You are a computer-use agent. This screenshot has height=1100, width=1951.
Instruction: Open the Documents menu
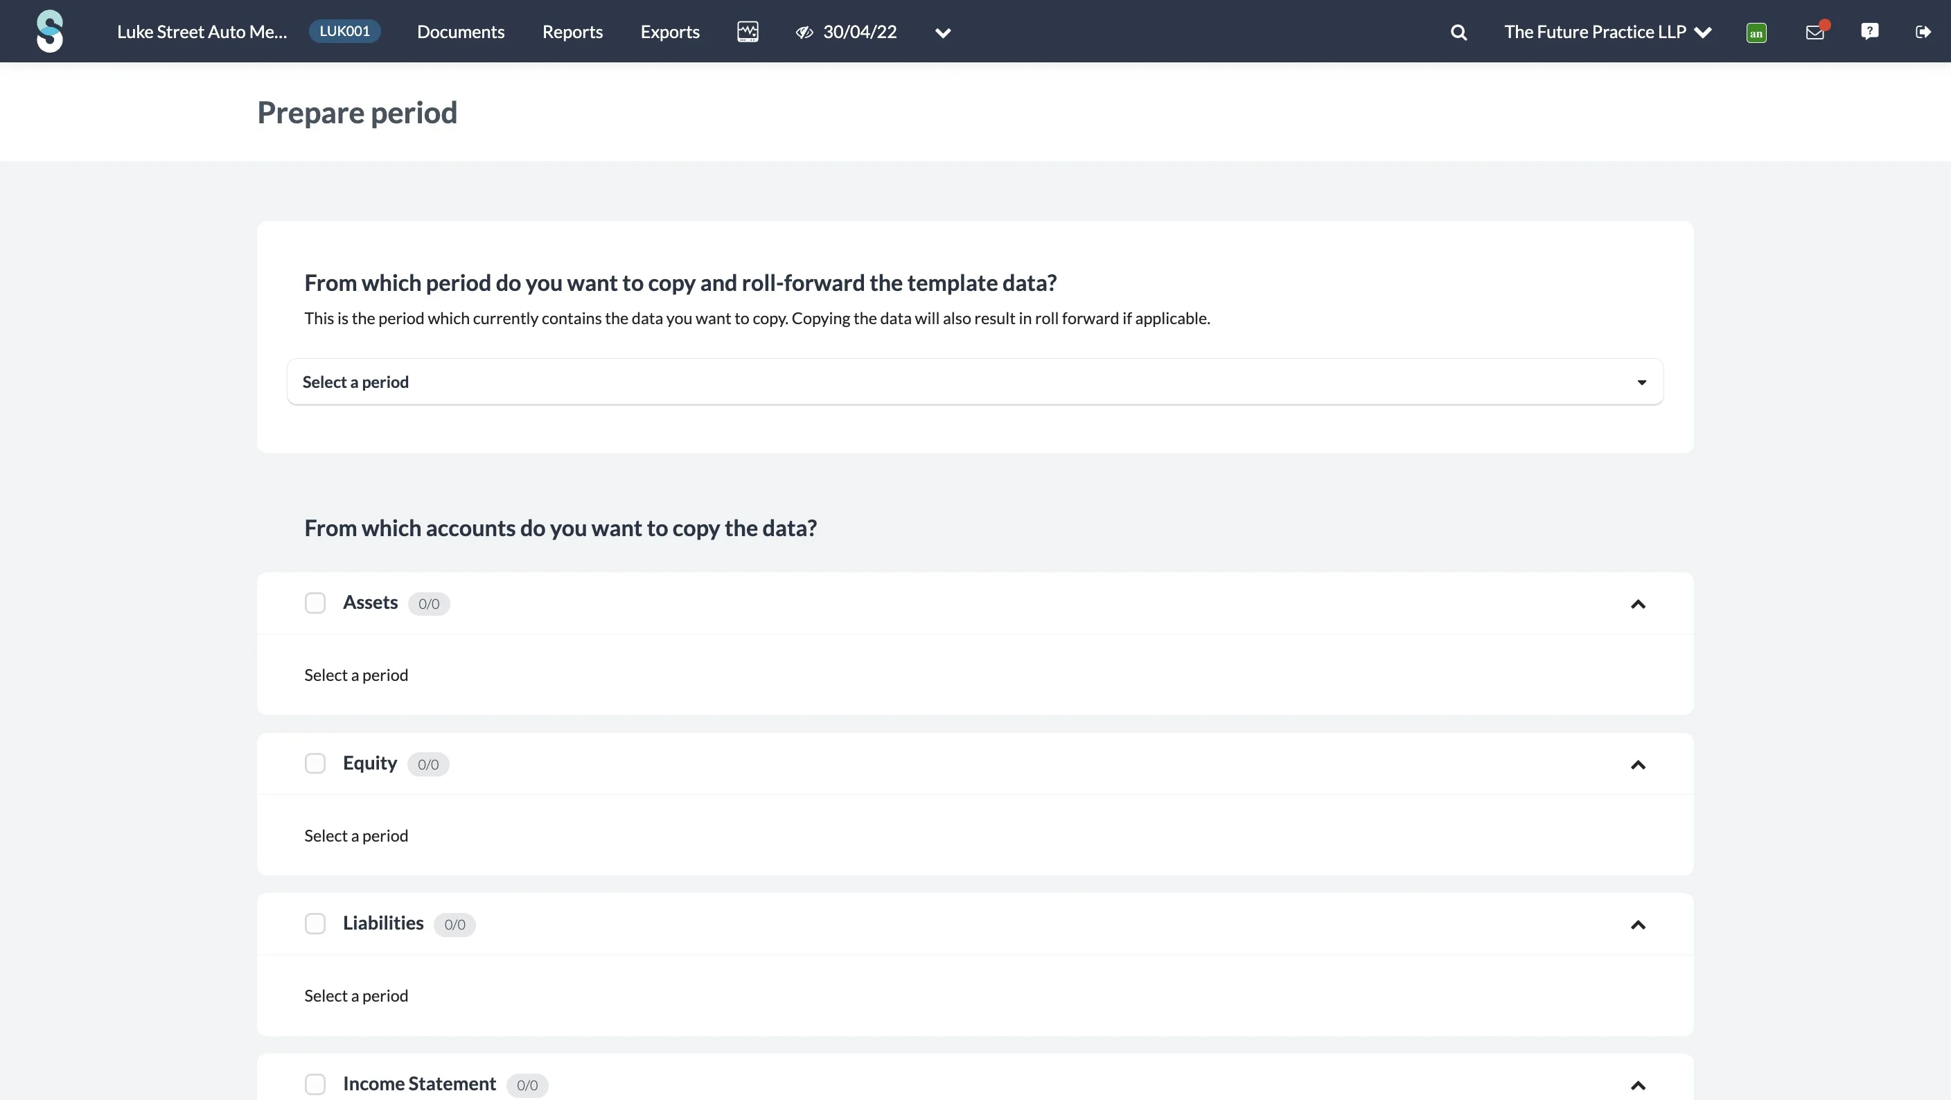461,32
